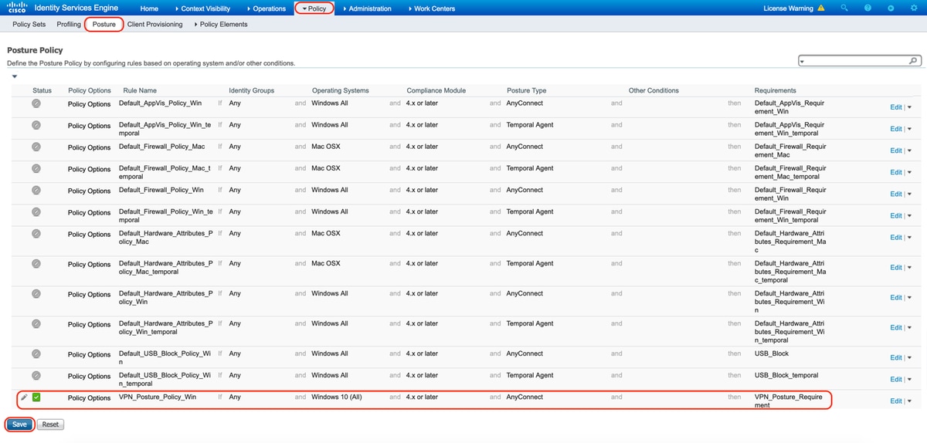Switch to Profiling tab
The width and height of the screenshot is (927, 443).
click(x=69, y=25)
